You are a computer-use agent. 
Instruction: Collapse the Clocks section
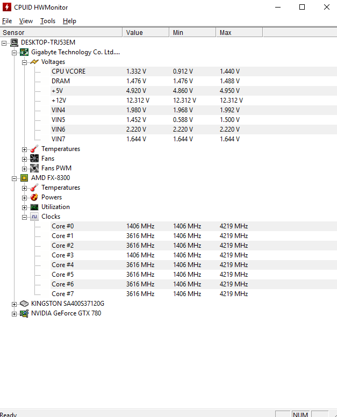tap(24, 217)
